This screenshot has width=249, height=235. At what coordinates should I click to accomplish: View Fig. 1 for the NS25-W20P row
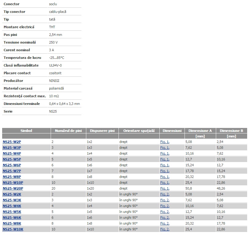[165, 188]
